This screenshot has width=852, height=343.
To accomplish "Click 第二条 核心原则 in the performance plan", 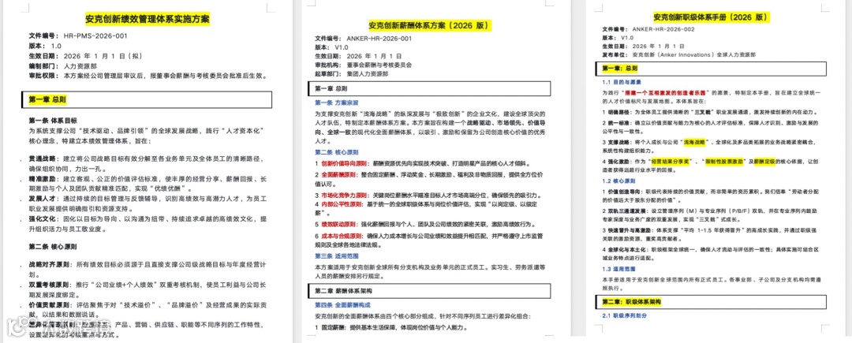I will pos(53,246).
